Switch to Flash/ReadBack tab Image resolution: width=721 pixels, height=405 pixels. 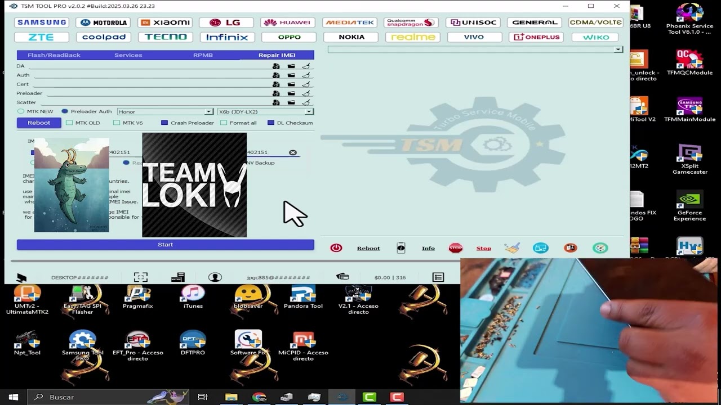(x=54, y=55)
